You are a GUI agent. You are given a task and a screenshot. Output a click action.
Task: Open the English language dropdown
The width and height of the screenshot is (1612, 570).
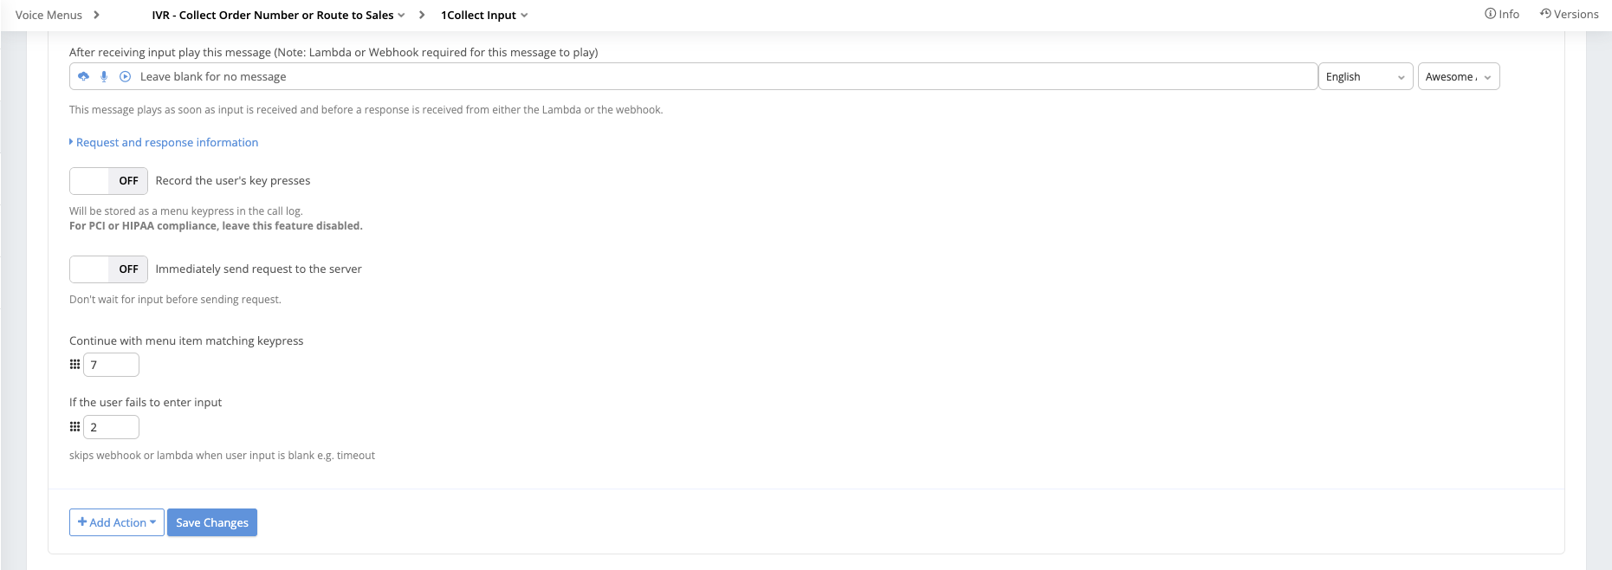(1365, 76)
